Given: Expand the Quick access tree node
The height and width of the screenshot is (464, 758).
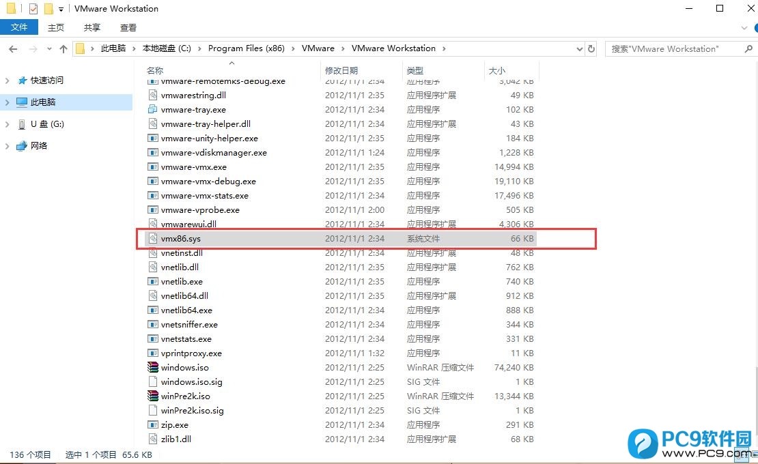Looking at the screenshot, I should coord(8,81).
